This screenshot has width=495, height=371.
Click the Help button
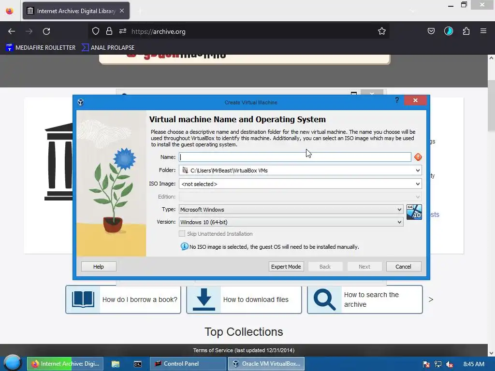[x=99, y=267]
